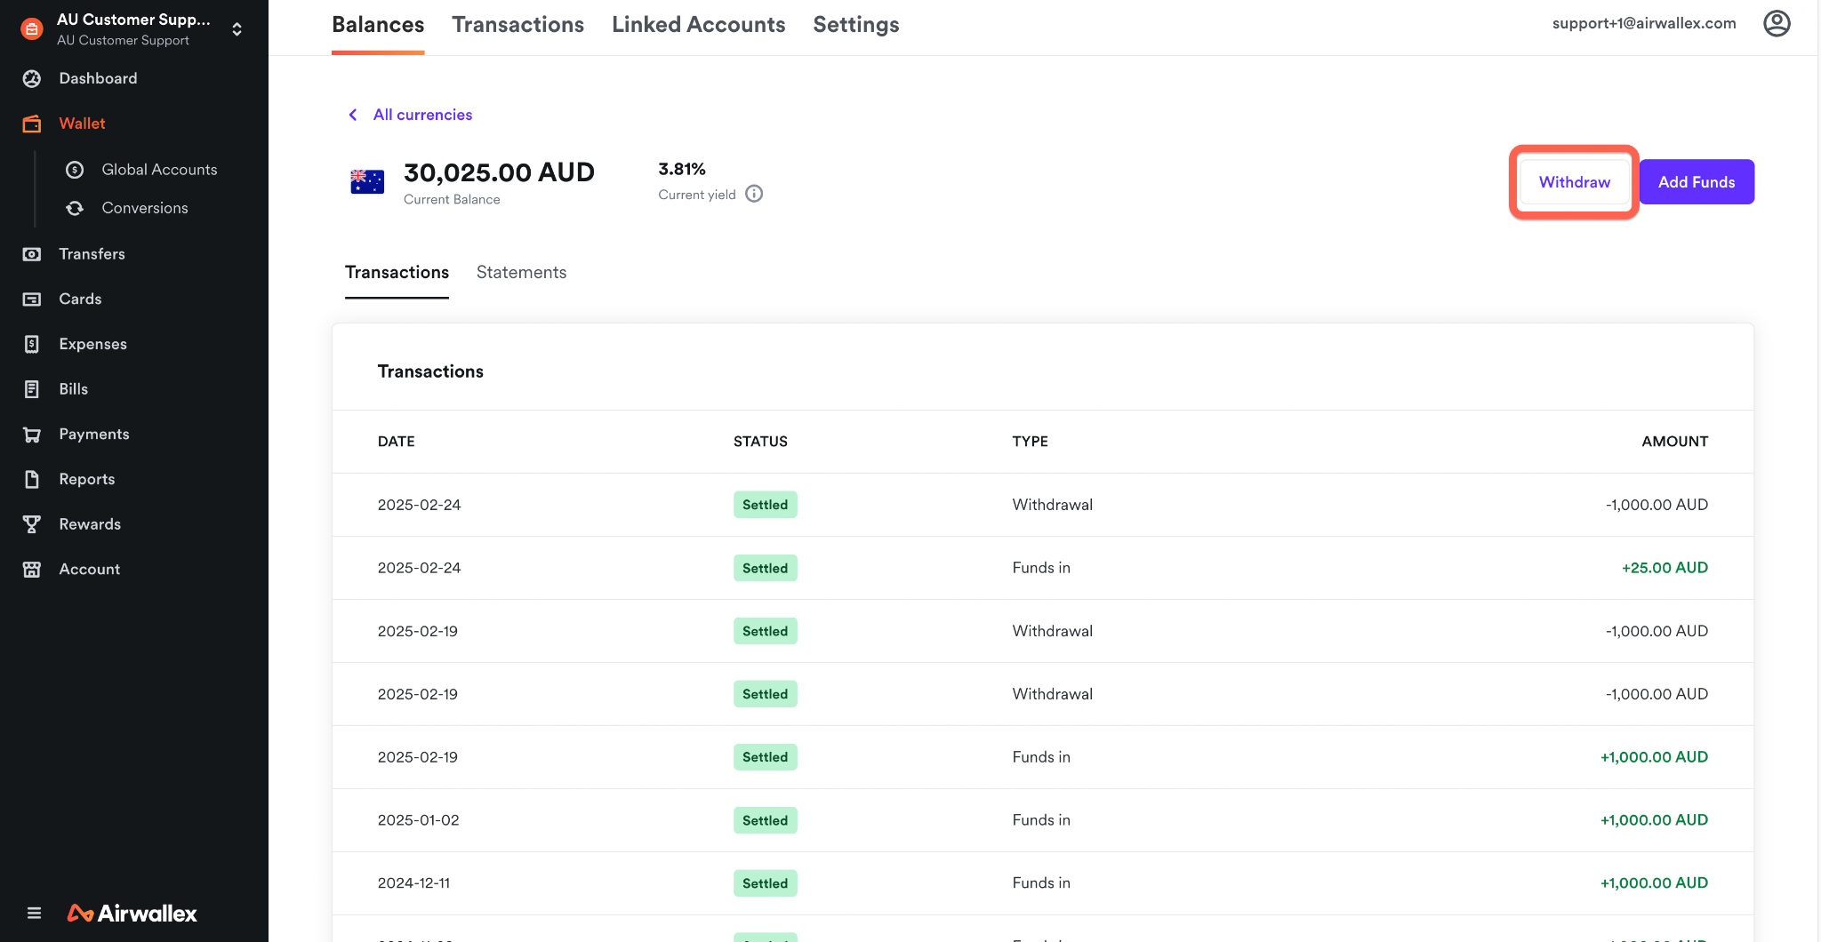Click the 3.81% current yield value
Viewport: 1821px width, 942px height.
click(682, 169)
